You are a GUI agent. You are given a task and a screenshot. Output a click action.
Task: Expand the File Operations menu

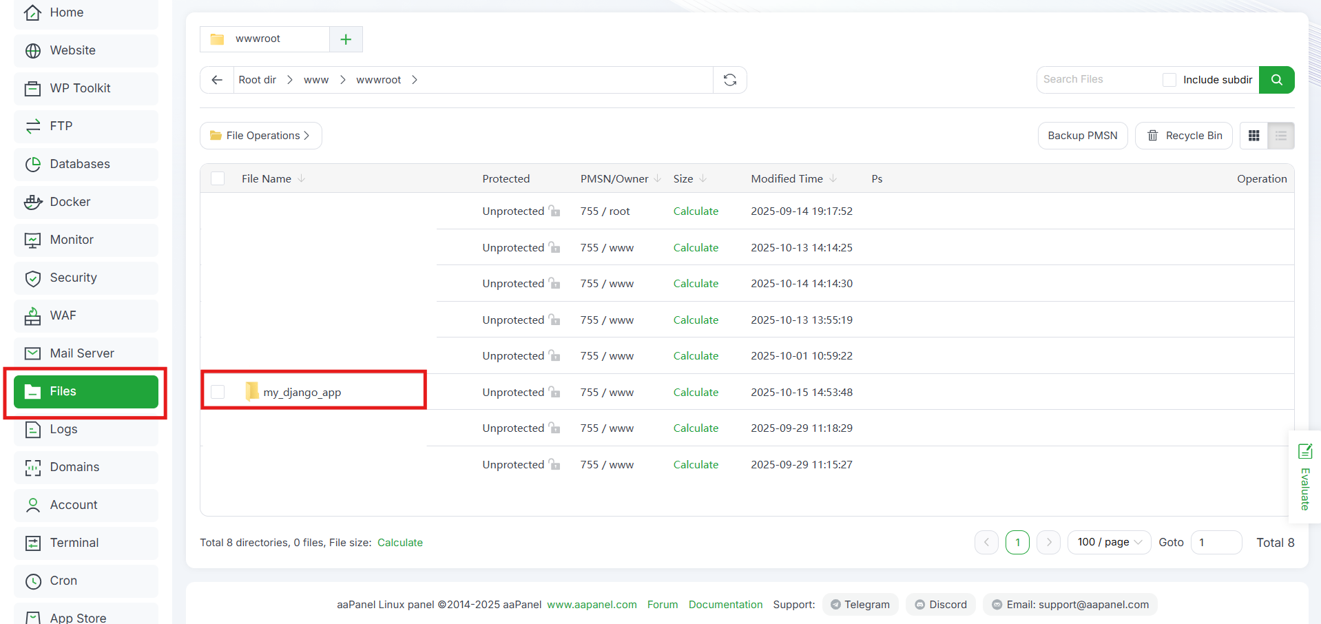click(x=260, y=136)
